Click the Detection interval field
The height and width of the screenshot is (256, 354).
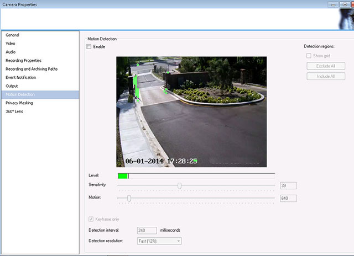[x=147, y=230]
